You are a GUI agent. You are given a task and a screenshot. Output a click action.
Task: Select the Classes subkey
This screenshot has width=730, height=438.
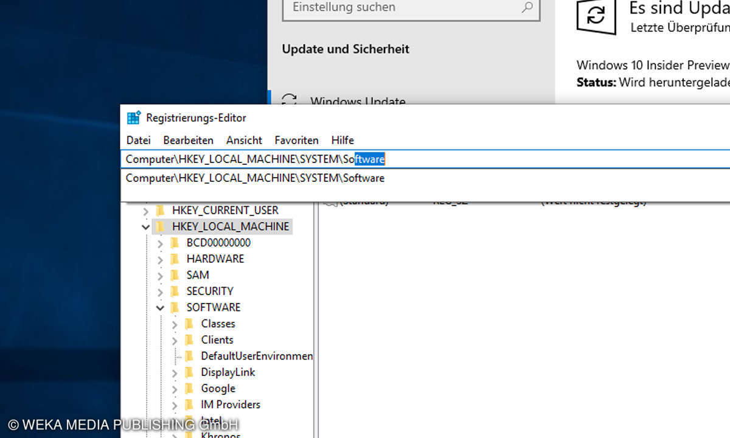click(218, 324)
